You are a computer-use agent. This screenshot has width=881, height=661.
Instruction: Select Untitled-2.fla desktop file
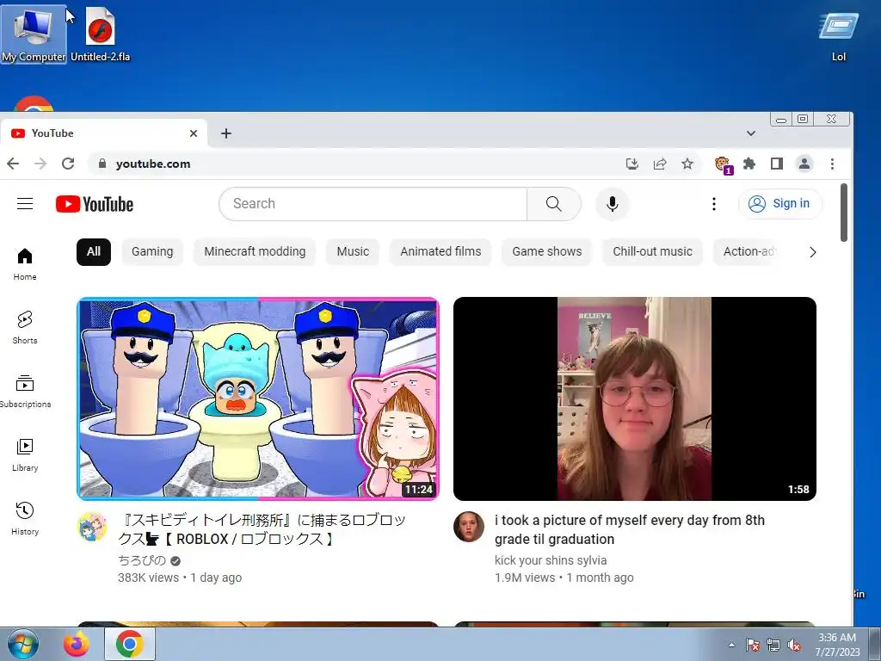tap(100, 34)
